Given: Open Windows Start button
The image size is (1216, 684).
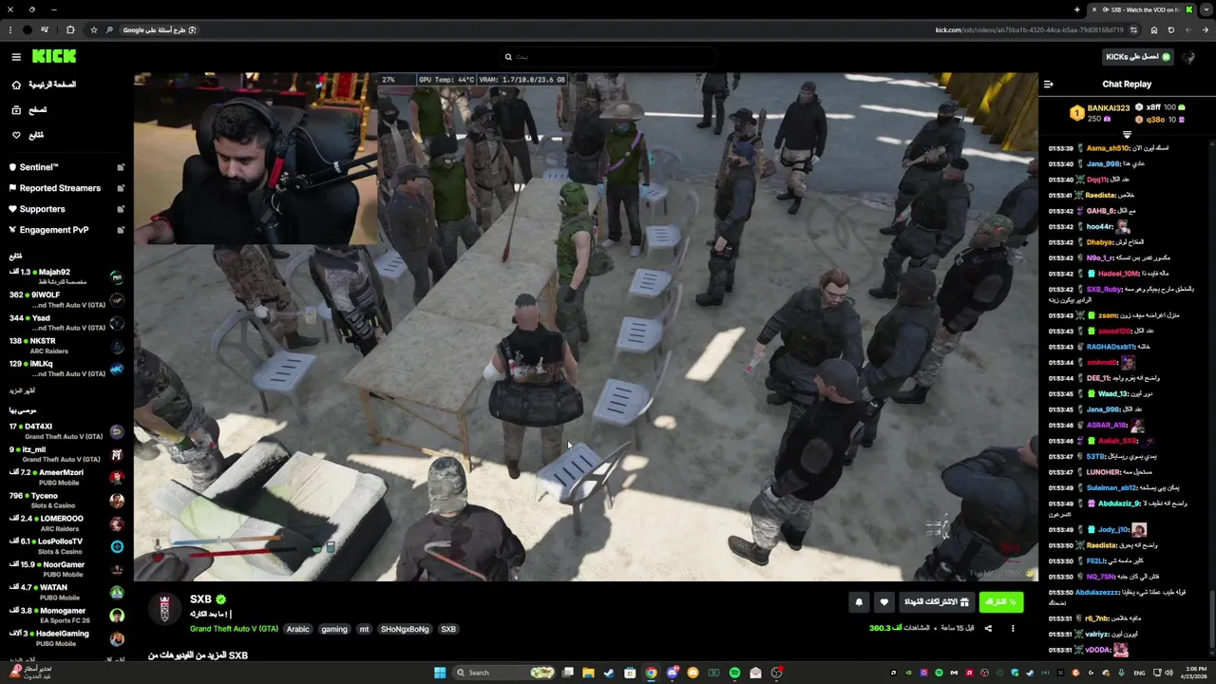Looking at the screenshot, I should 440,673.
